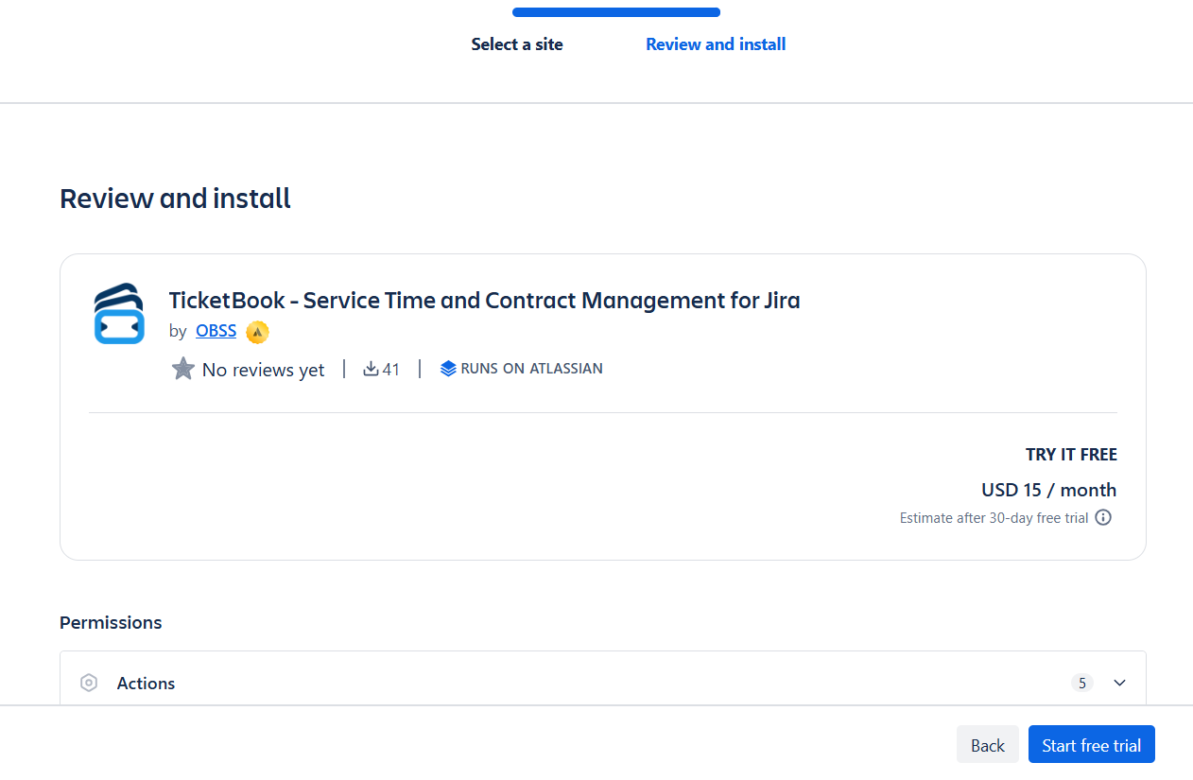The height and width of the screenshot is (780, 1193).
Task: Click the gold partner badge beside OBSS
Action: pyautogui.click(x=257, y=332)
